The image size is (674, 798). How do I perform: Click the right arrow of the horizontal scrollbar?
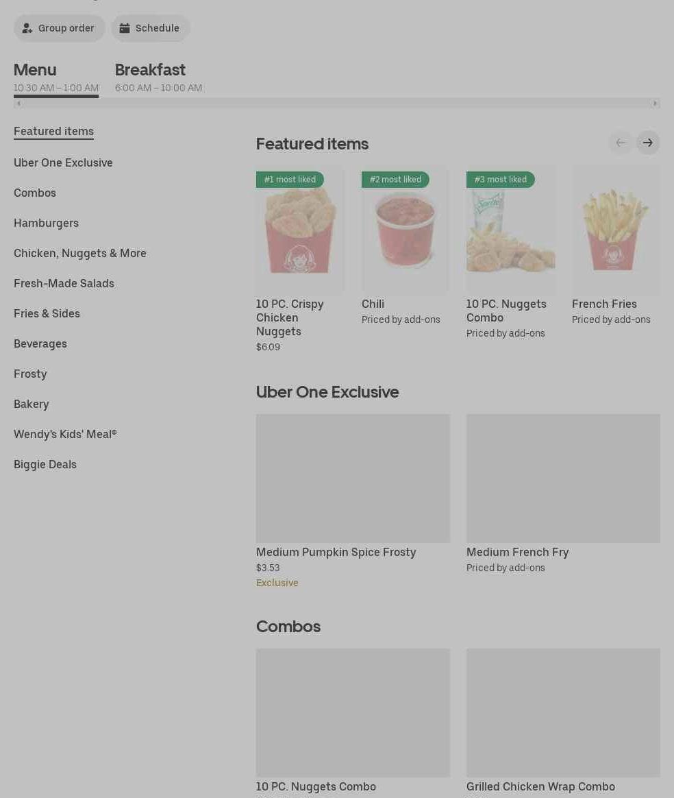coord(655,104)
